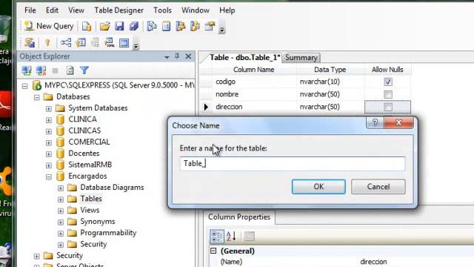
Task: Open Object Explorer window position dropdown arrow
Action: [167, 57]
